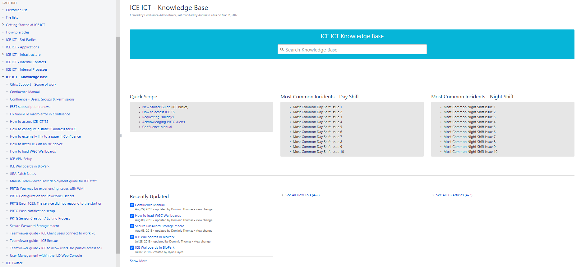The width and height of the screenshot is (581, 267).
Task: Click the text Most Common Day Shift Issue 10
Action: tap(318, 152)
